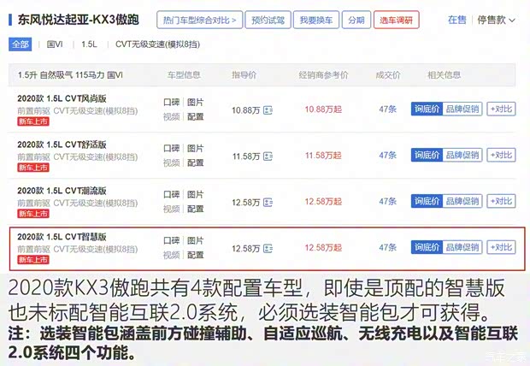
Task: Open 图片 link for CVT智慧版
Action: tap(196, 240)
